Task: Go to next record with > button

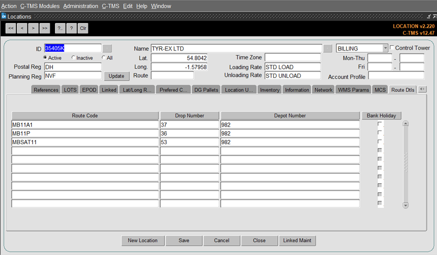Action: click(x=33, y=28)
